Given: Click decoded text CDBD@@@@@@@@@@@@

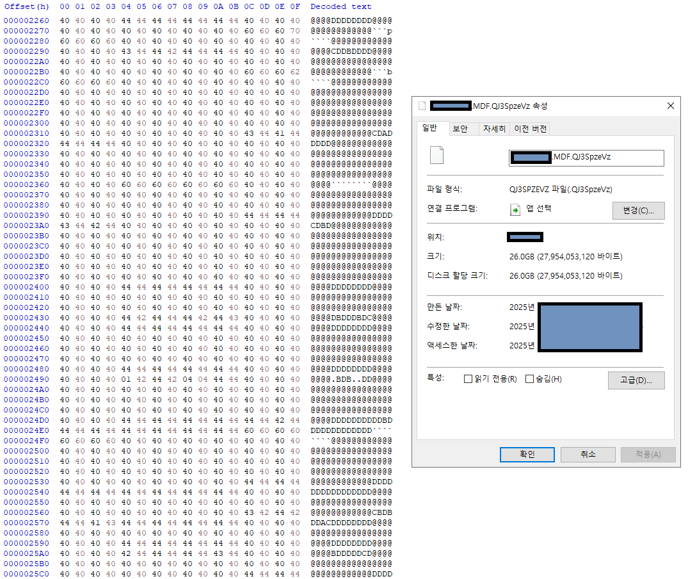Looking at the screenshot, I should [351, 225].
